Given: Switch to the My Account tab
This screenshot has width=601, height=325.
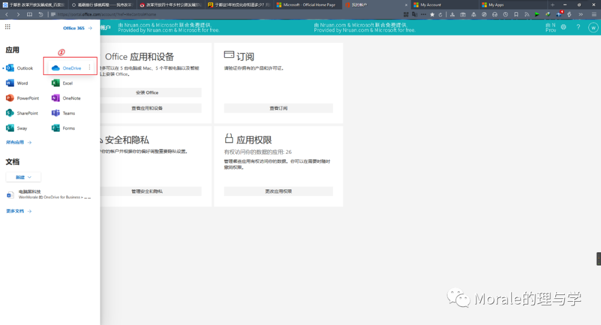Looking at the screenshot, I should [445, 5].
